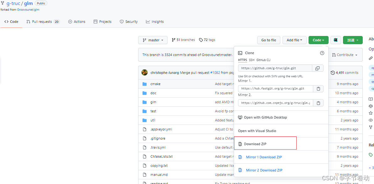This screenshot has height=184, width=374.
Task: Open the Groovounet/glm parent repository link
Action: tap(28, 10)
